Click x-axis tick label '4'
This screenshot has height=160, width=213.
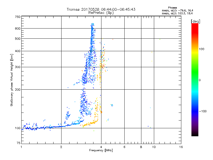[101, 147]
